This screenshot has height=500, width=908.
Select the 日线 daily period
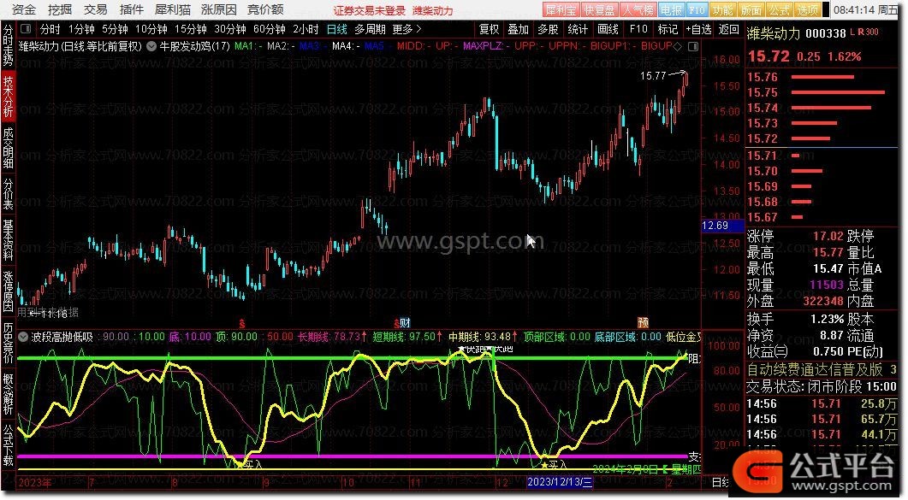point(337,29)
